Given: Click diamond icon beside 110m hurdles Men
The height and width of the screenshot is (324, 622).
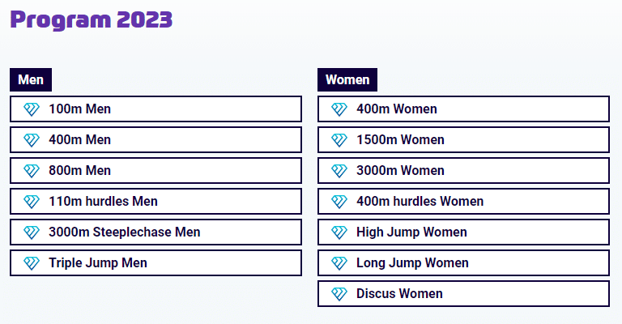Looking at the screenshot, I should 32,202.
